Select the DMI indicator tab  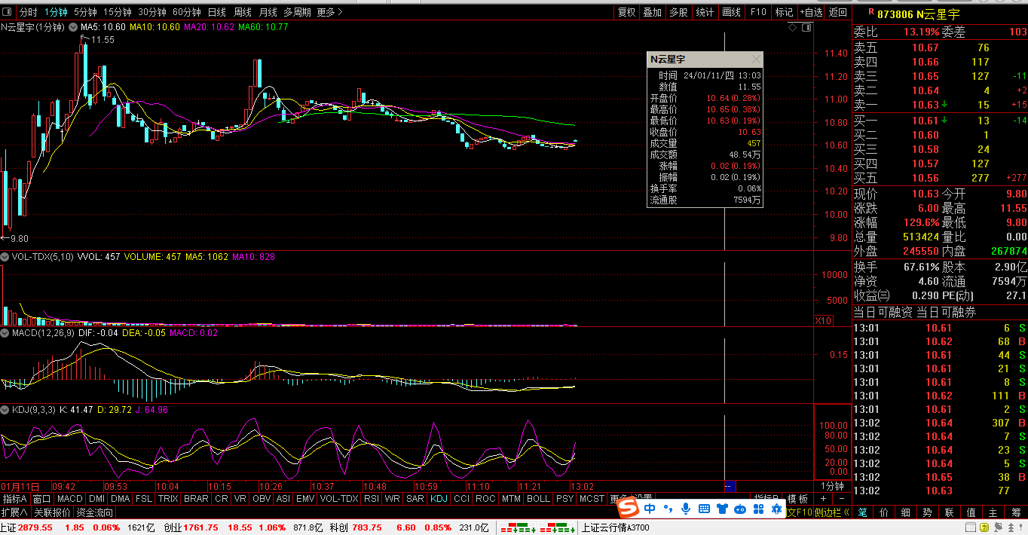pos(96,499)
